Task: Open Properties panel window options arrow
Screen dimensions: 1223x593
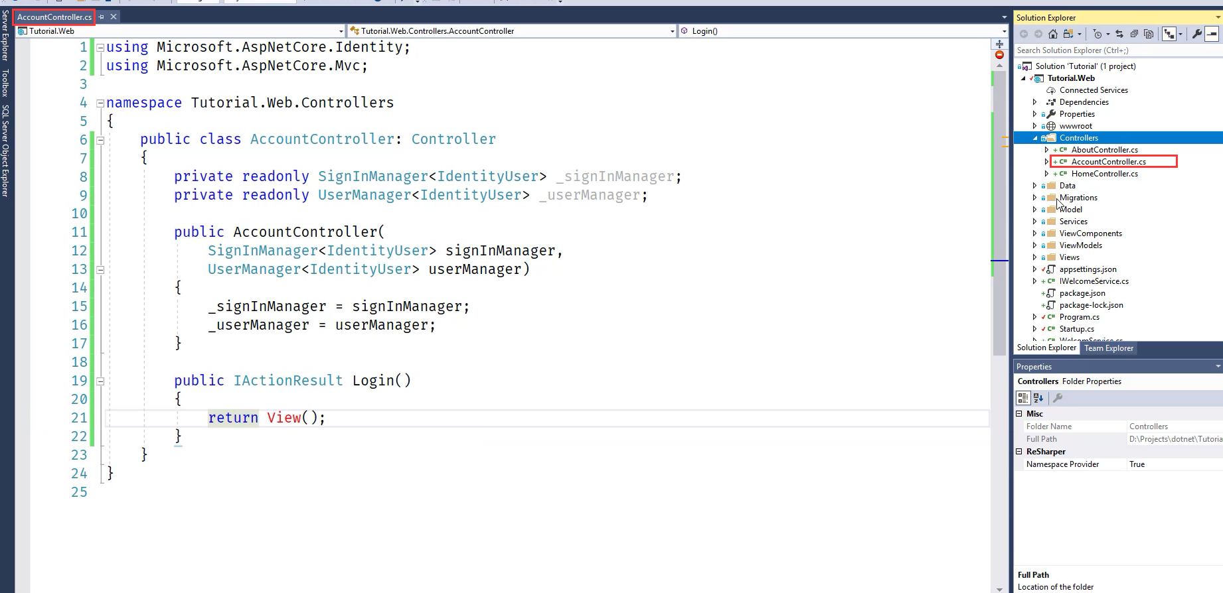Action: tap(1218, 366)
